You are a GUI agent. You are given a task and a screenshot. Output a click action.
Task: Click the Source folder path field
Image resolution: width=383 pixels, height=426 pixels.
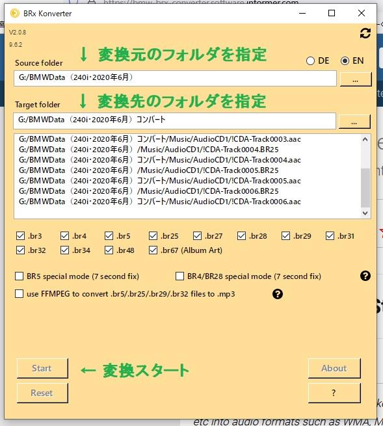[x=175, y=78]
